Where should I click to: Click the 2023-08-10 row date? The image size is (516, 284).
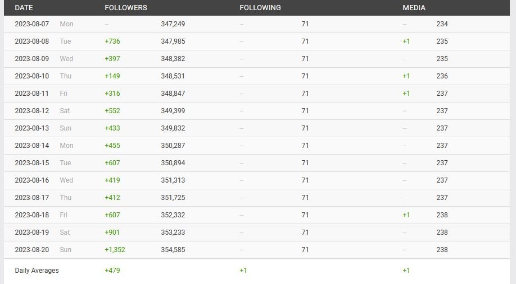pos(32,76)
